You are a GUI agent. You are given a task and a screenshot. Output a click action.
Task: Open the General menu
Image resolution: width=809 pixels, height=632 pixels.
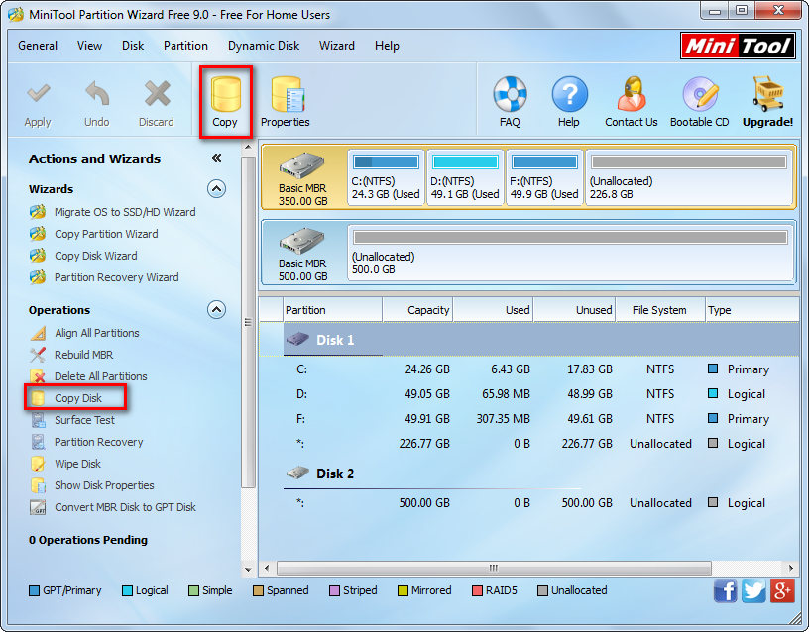(38, 46)
